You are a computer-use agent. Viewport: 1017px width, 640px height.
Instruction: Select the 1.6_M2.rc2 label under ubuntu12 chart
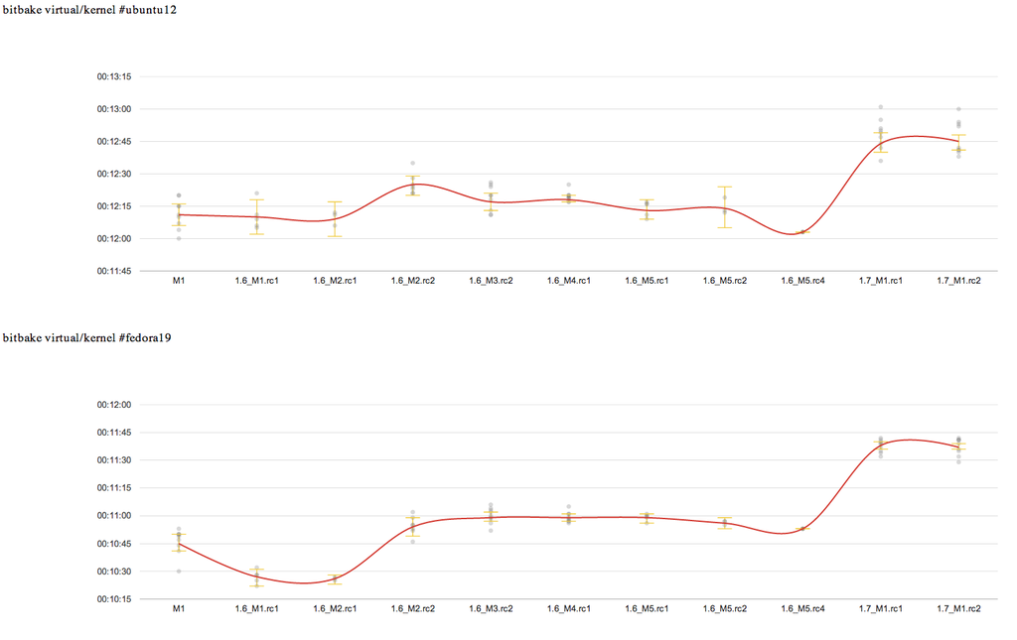pyautogui.click(x=412, y=281)
